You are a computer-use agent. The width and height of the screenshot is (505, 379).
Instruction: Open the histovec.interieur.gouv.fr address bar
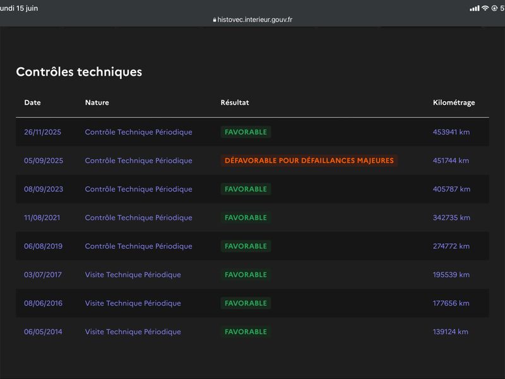[252, 20]
